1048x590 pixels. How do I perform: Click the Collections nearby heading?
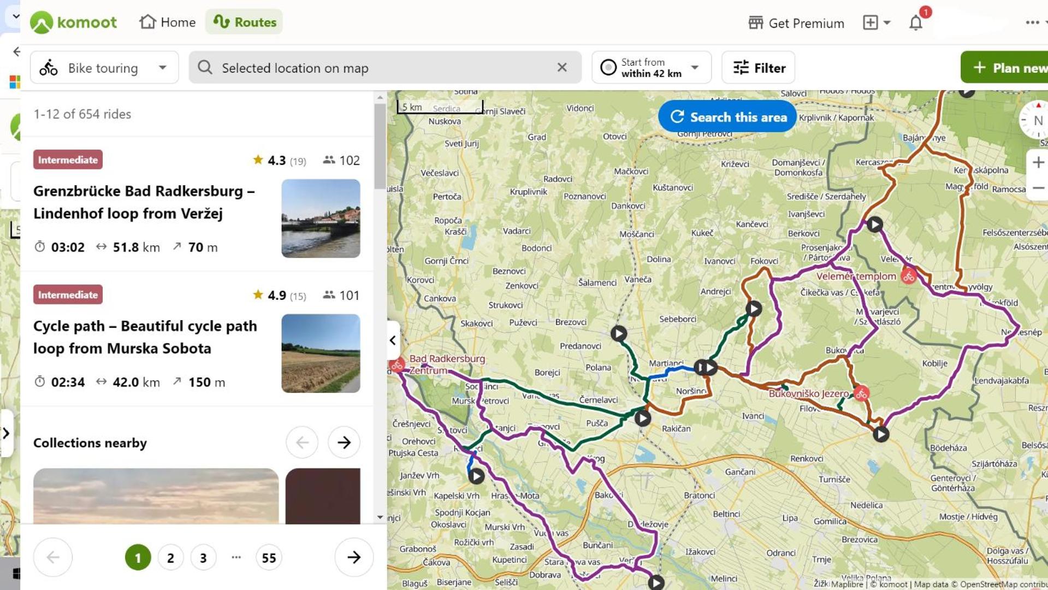[90, 443]
